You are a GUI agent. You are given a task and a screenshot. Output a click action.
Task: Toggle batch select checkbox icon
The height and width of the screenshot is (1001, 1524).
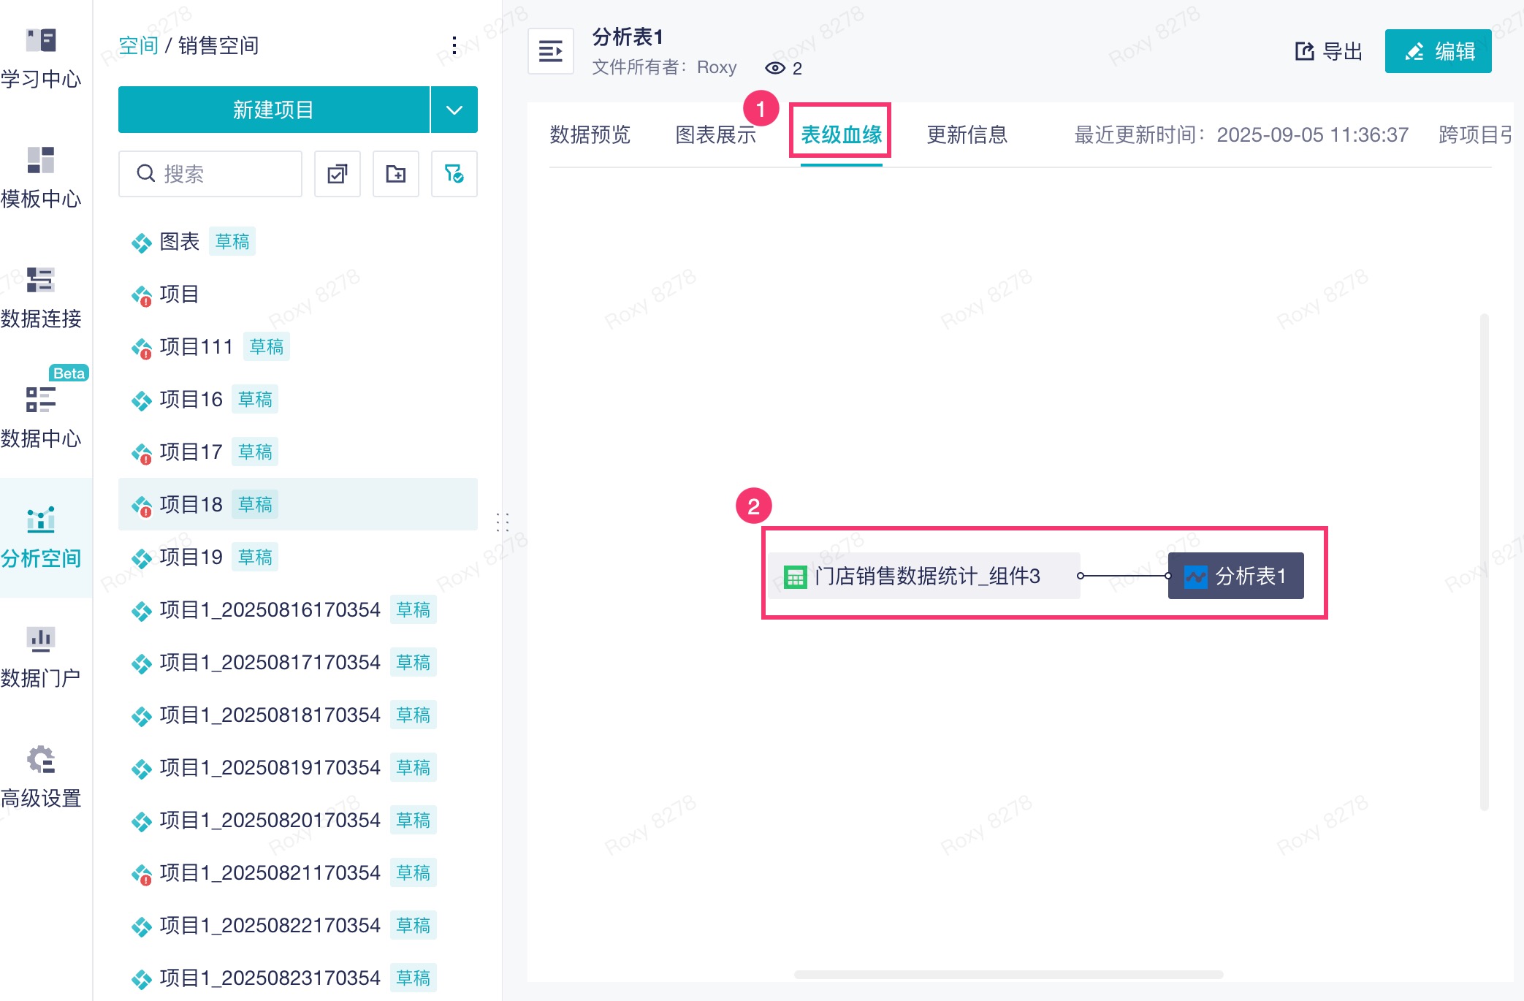pos(338,174)
